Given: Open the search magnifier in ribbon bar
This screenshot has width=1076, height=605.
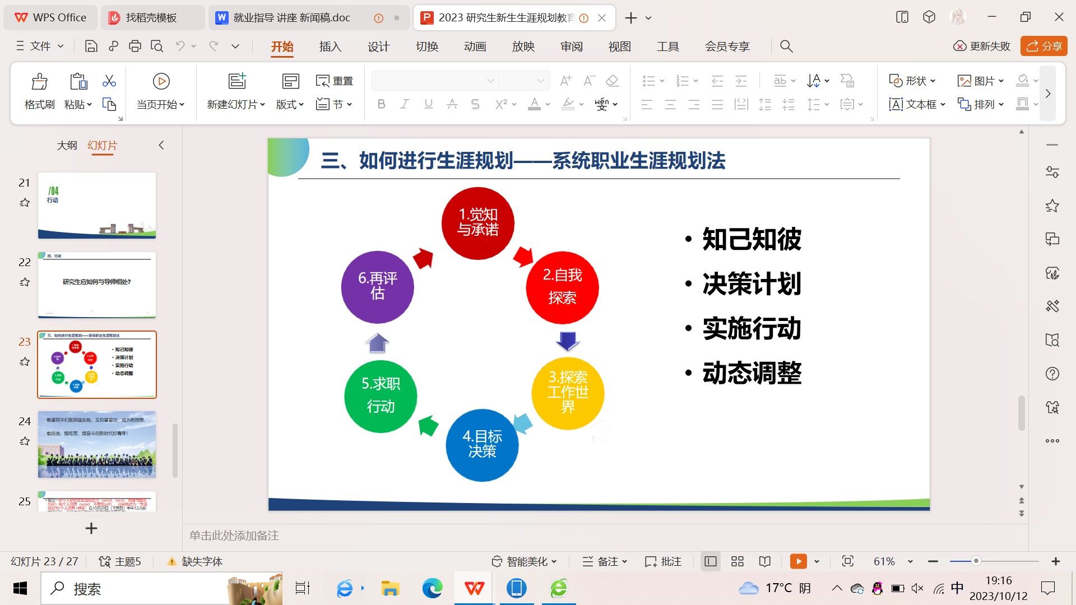Looking at the screenshot, I should click(786, 46).
